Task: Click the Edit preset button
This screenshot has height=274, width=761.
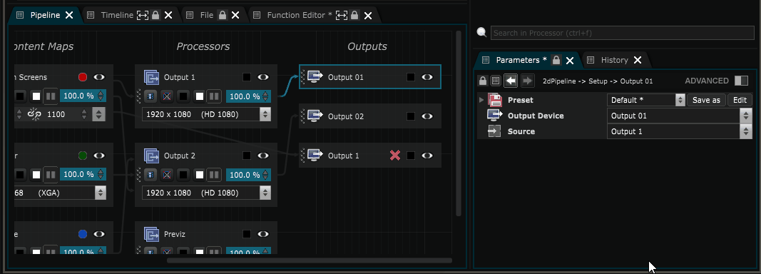Action: [x=740, y=100]
